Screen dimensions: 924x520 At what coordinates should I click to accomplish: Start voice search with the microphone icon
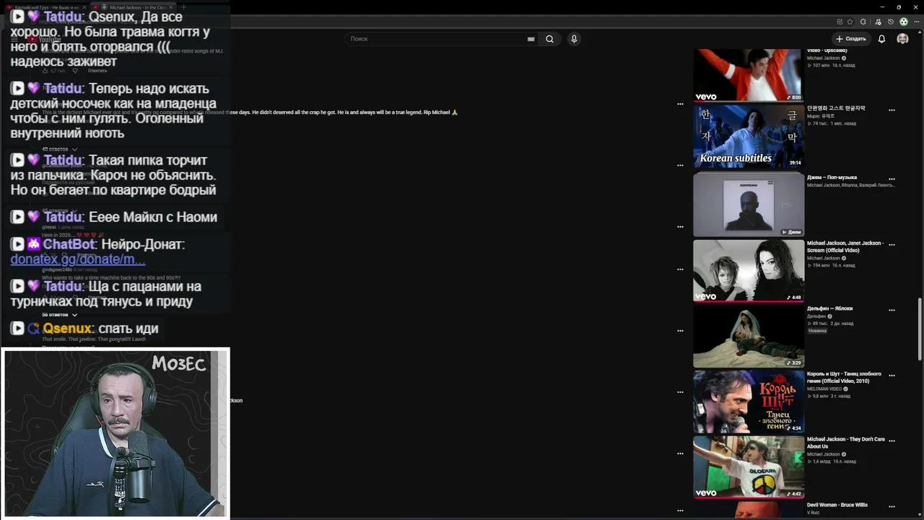click(x=574, y=39)
